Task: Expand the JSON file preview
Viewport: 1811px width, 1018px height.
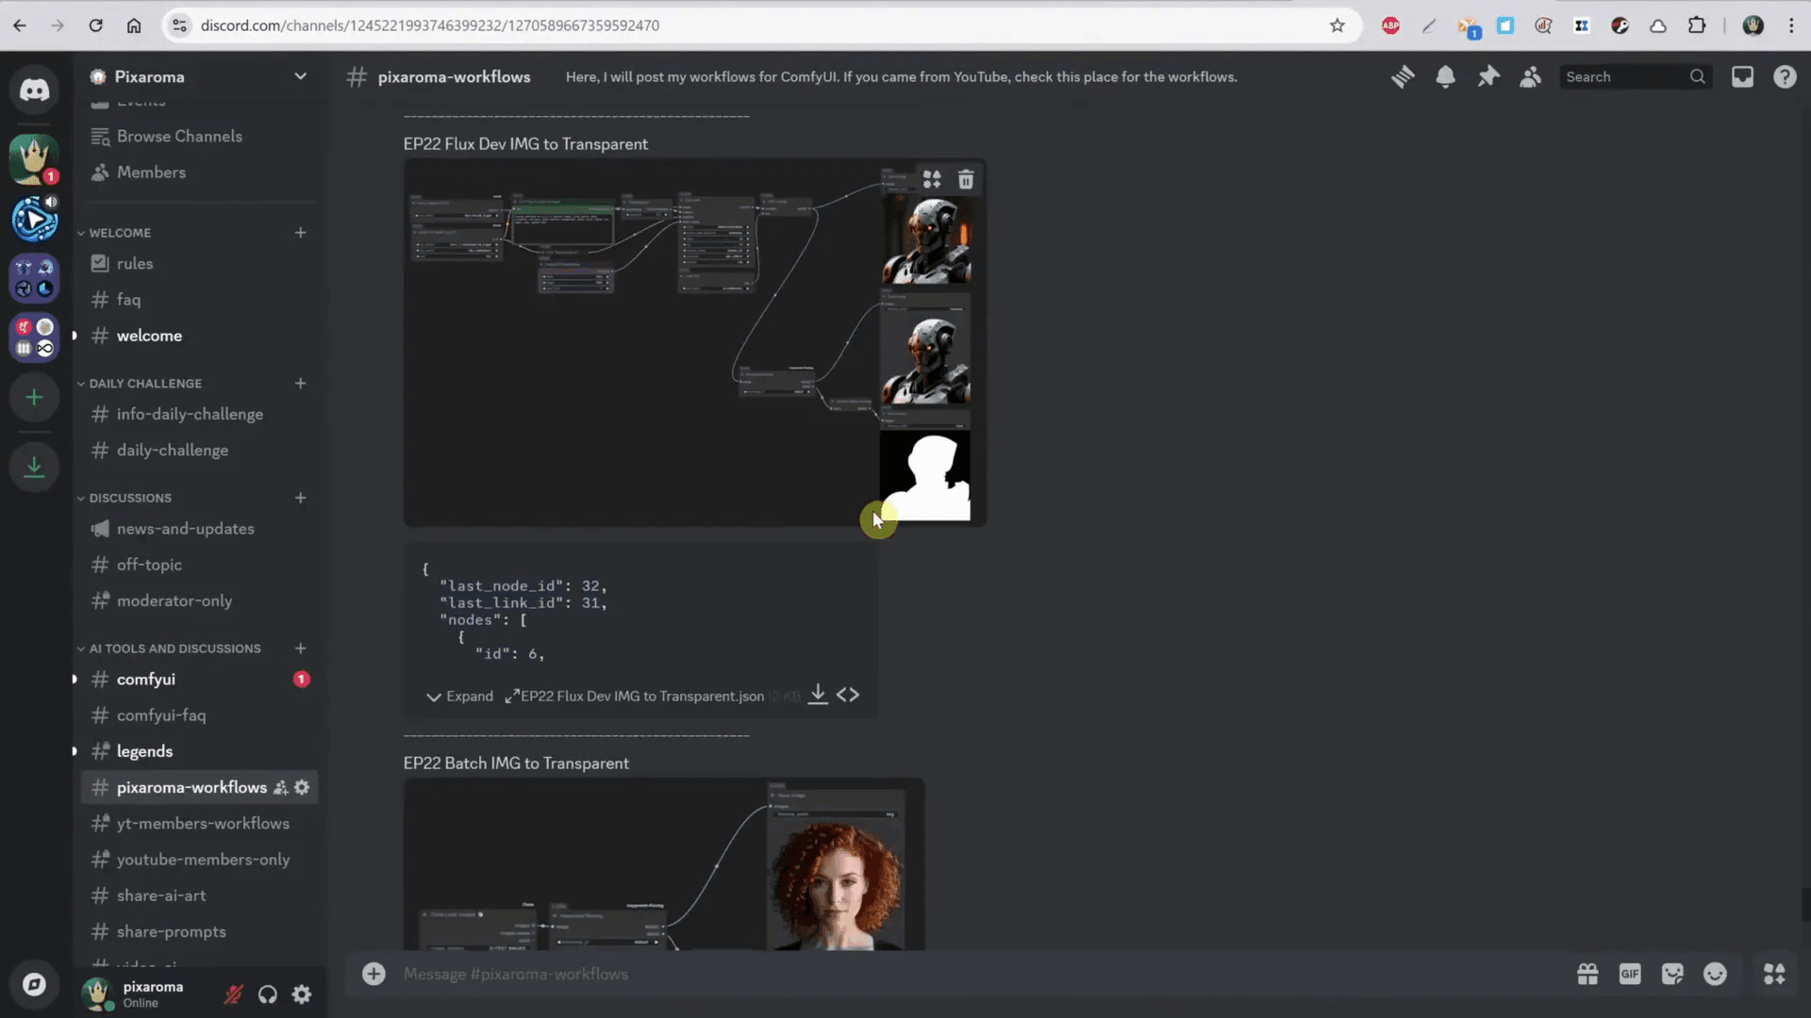Action: pyautogui.click(x=459, y=697)
